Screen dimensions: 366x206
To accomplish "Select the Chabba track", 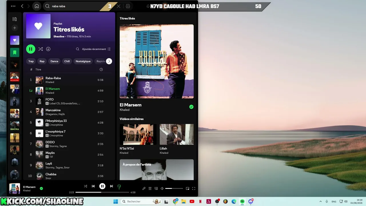I will point(69,176).
